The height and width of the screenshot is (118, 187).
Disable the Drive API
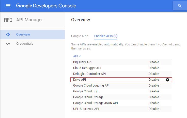click(x=154, y=80)
